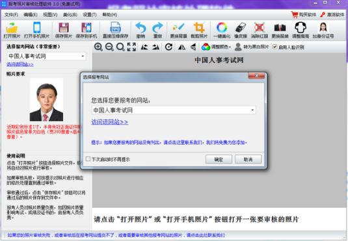Select the 裁剪照片 crop tool

point(199,27)
